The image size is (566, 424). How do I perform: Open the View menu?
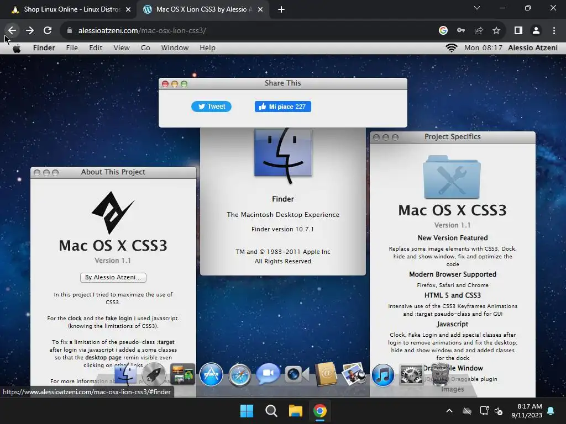pyautogui.click(x=121, y=48)
